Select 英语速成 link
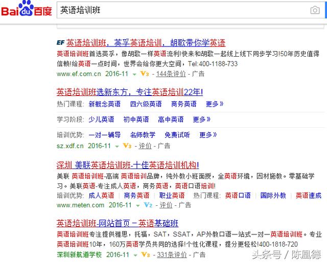 pos(309,196)
